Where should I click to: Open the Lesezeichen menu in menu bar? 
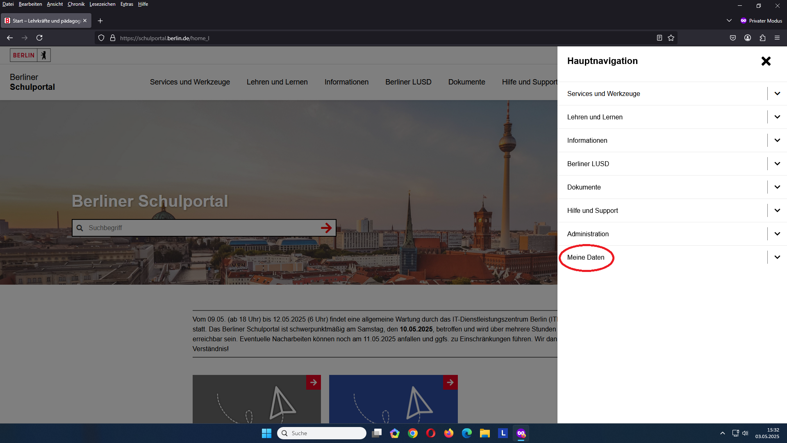[102, 4]
